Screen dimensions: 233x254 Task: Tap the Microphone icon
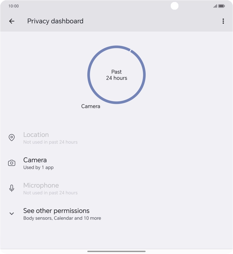12,188
